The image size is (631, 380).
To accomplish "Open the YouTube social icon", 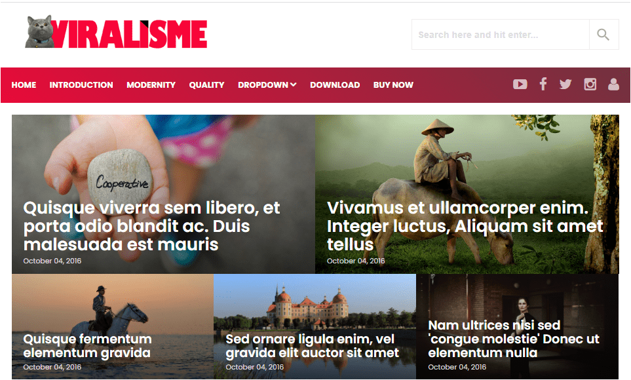I will pyautogui.click(x=520, y=85).
